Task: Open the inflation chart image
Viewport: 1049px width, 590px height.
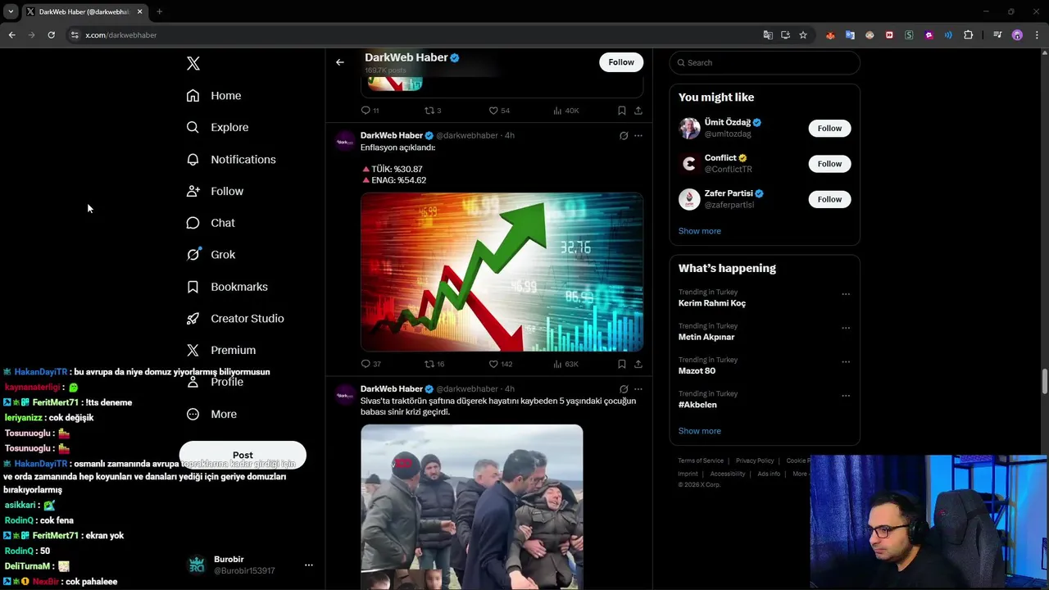Action: [x=502, y=272]
